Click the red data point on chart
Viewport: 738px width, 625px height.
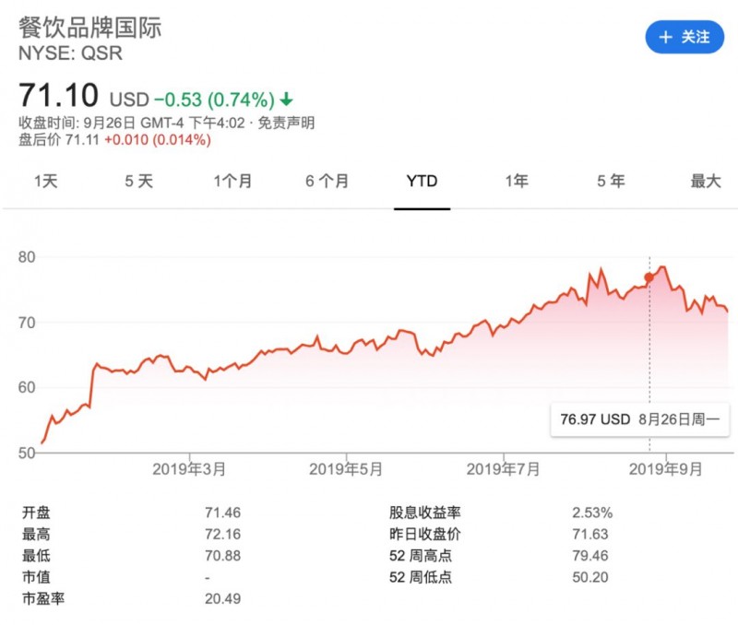tap(649, 277)
